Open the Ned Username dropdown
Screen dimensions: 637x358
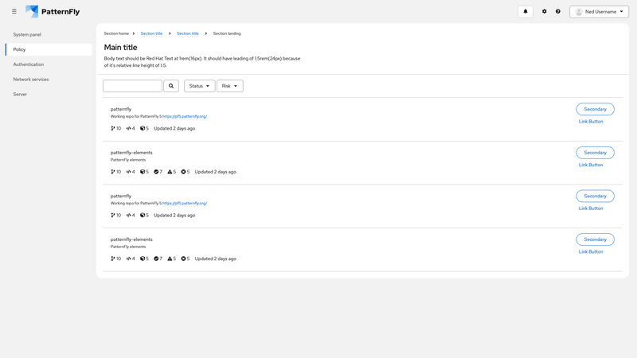pos(599,12)
